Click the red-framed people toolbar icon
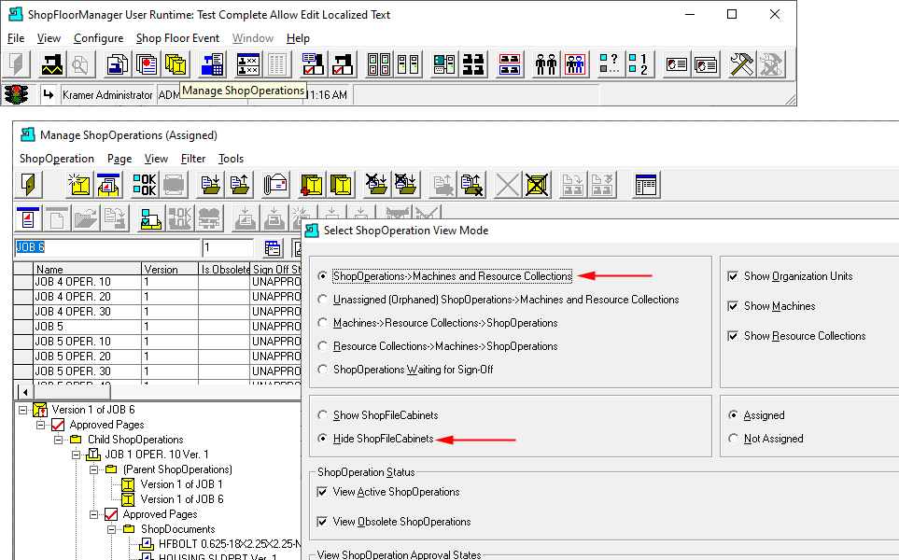The width and height of the screenshot is (899, 560). point(575,64)
